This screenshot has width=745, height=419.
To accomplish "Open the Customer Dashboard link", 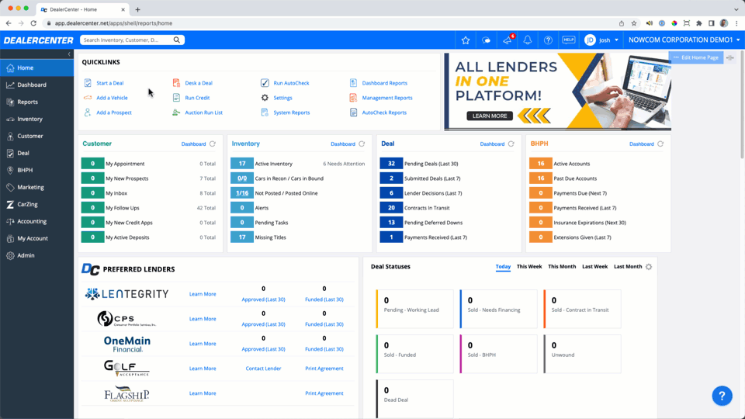I will coord(193,144).
